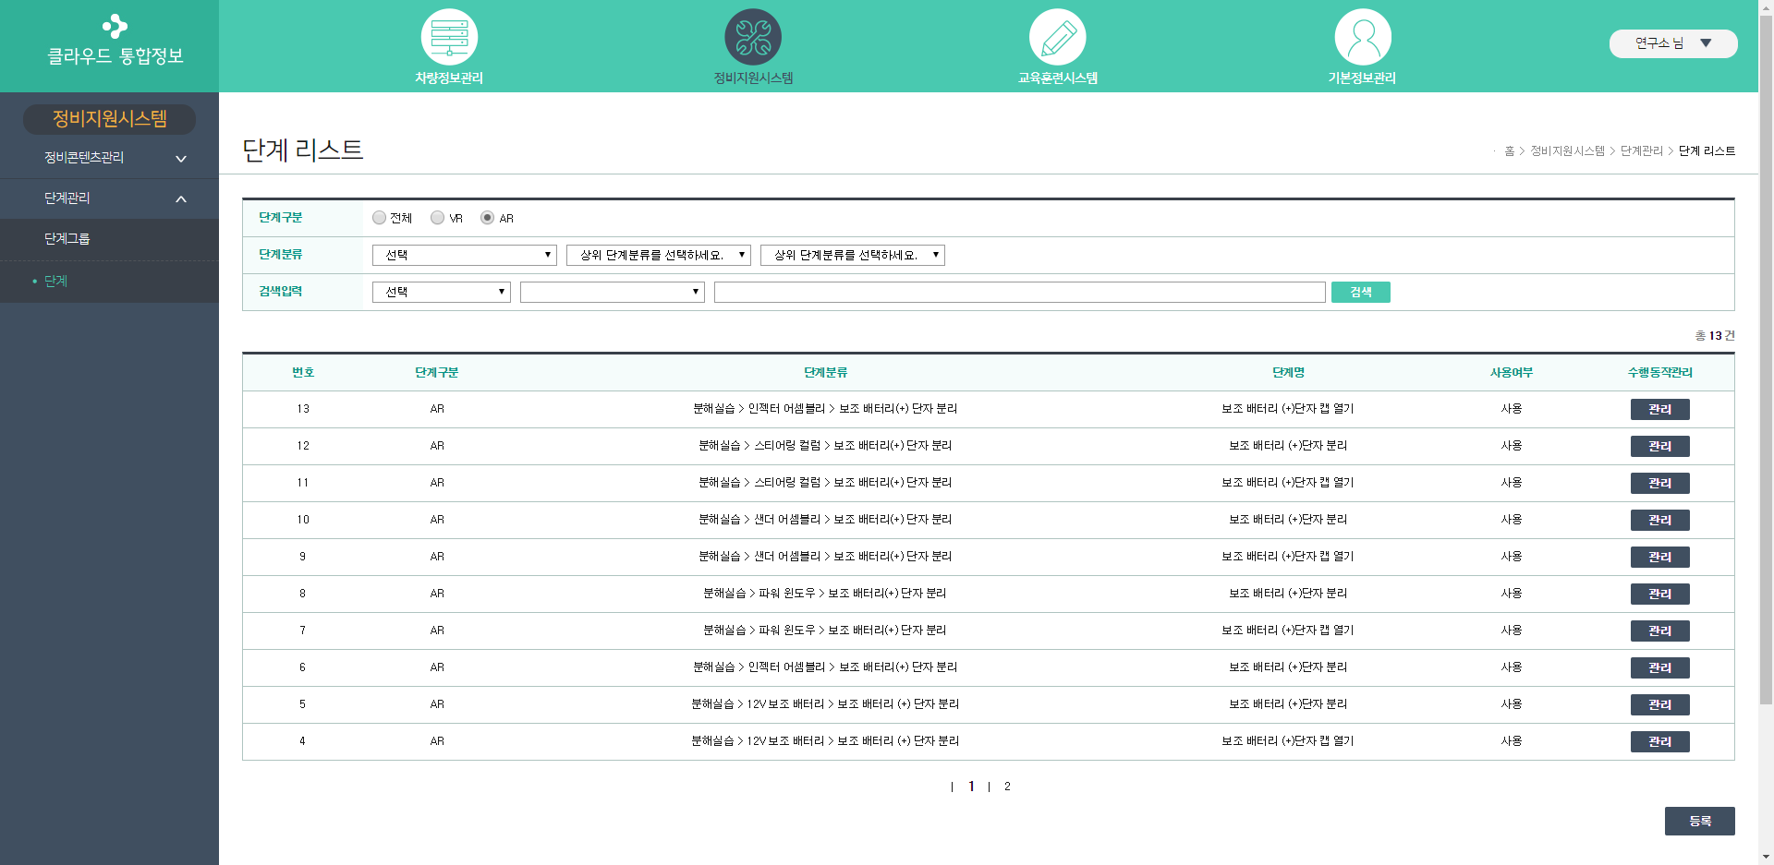The height and width of the screenshot is (865, 1774).
Task: Open the second 단계분류 dropdown
Action: pyautogui.click(x=659, y=255)
